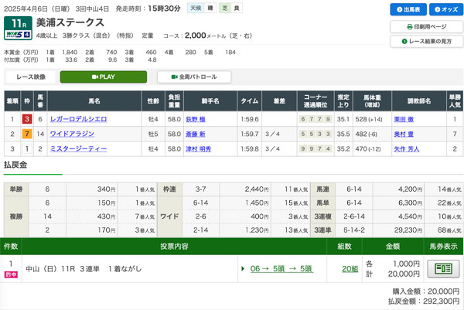
Task: Open レース結果の見方 results guide
Action: (x=425, y=41)
